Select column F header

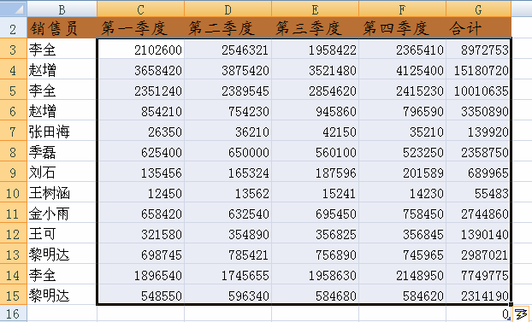pos(402,9)
